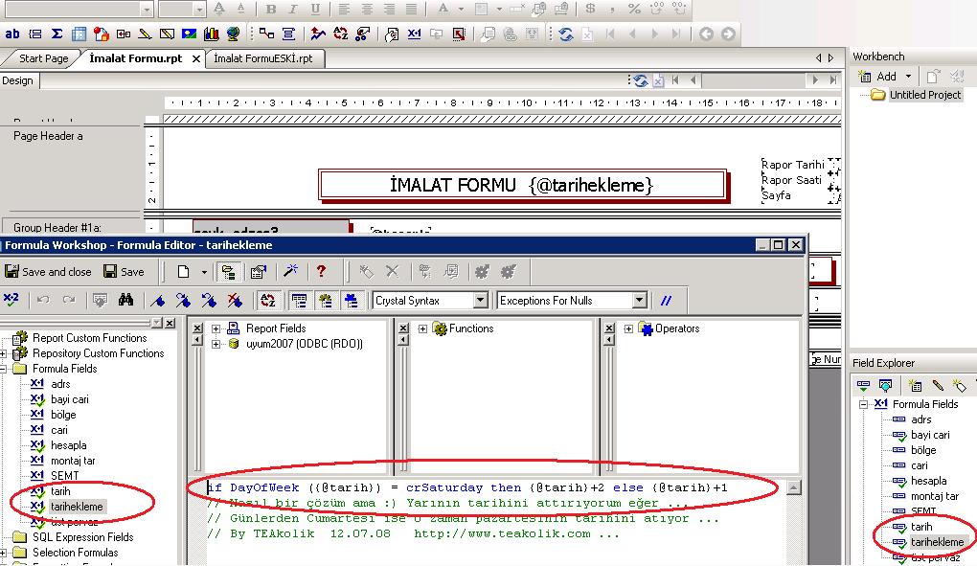Click the Insert Chart bar-graph icon
The height and width of the screenshot is (566, 977).
[x=212, y=34]
